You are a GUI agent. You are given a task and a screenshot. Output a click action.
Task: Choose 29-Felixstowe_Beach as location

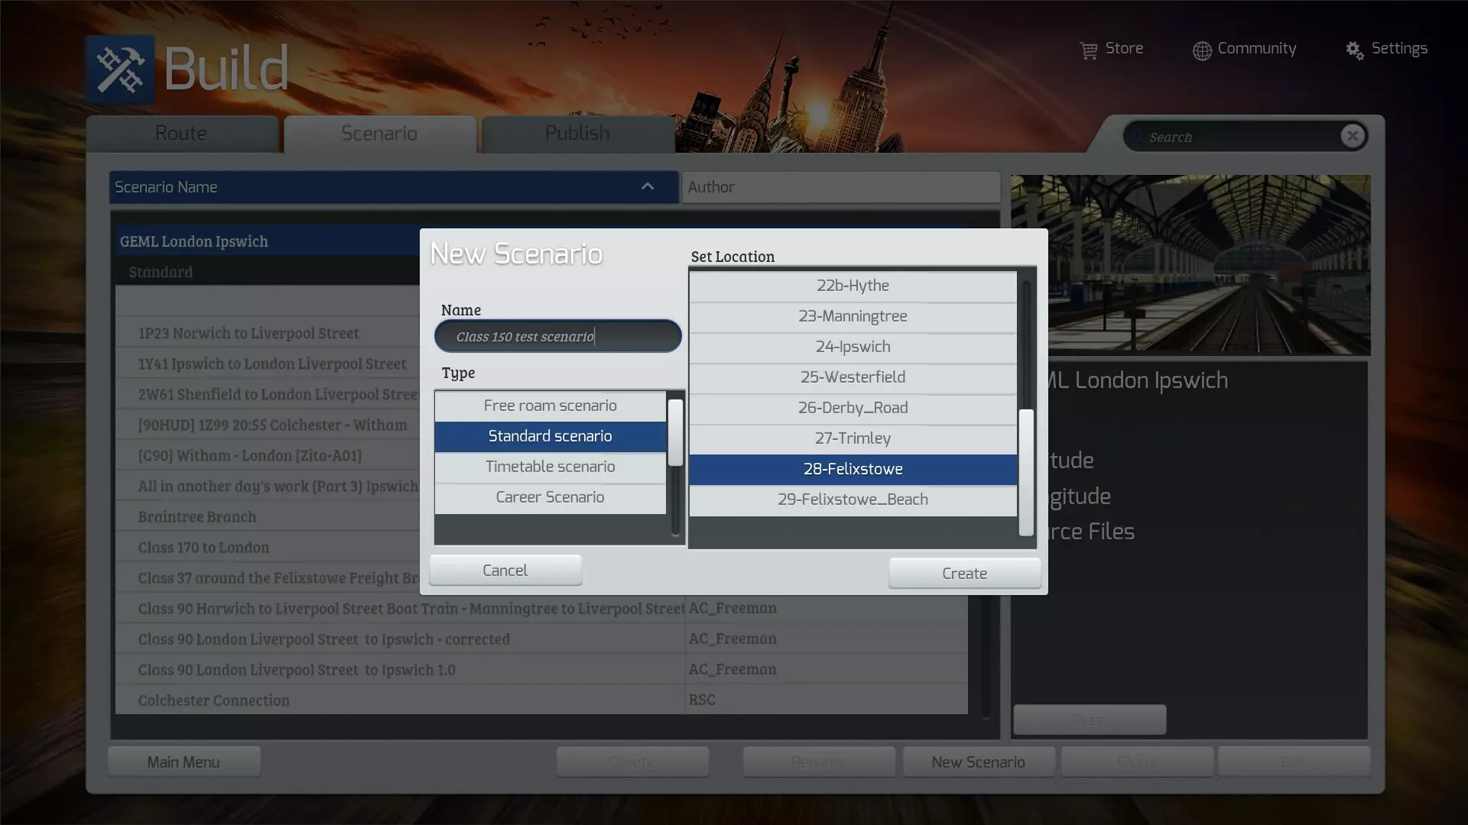coord(853,500)
